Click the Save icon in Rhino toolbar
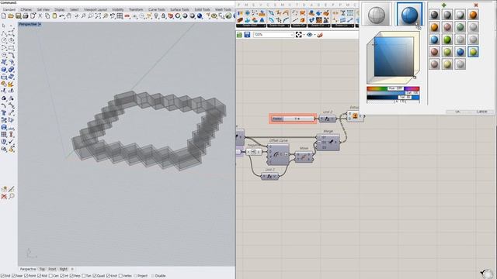 19,15
